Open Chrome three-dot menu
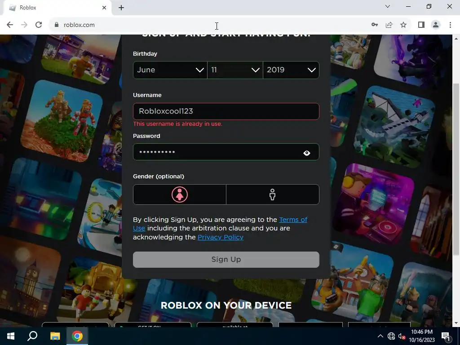The width and height of the screenshot is (460, 345). tap(450, 25)
